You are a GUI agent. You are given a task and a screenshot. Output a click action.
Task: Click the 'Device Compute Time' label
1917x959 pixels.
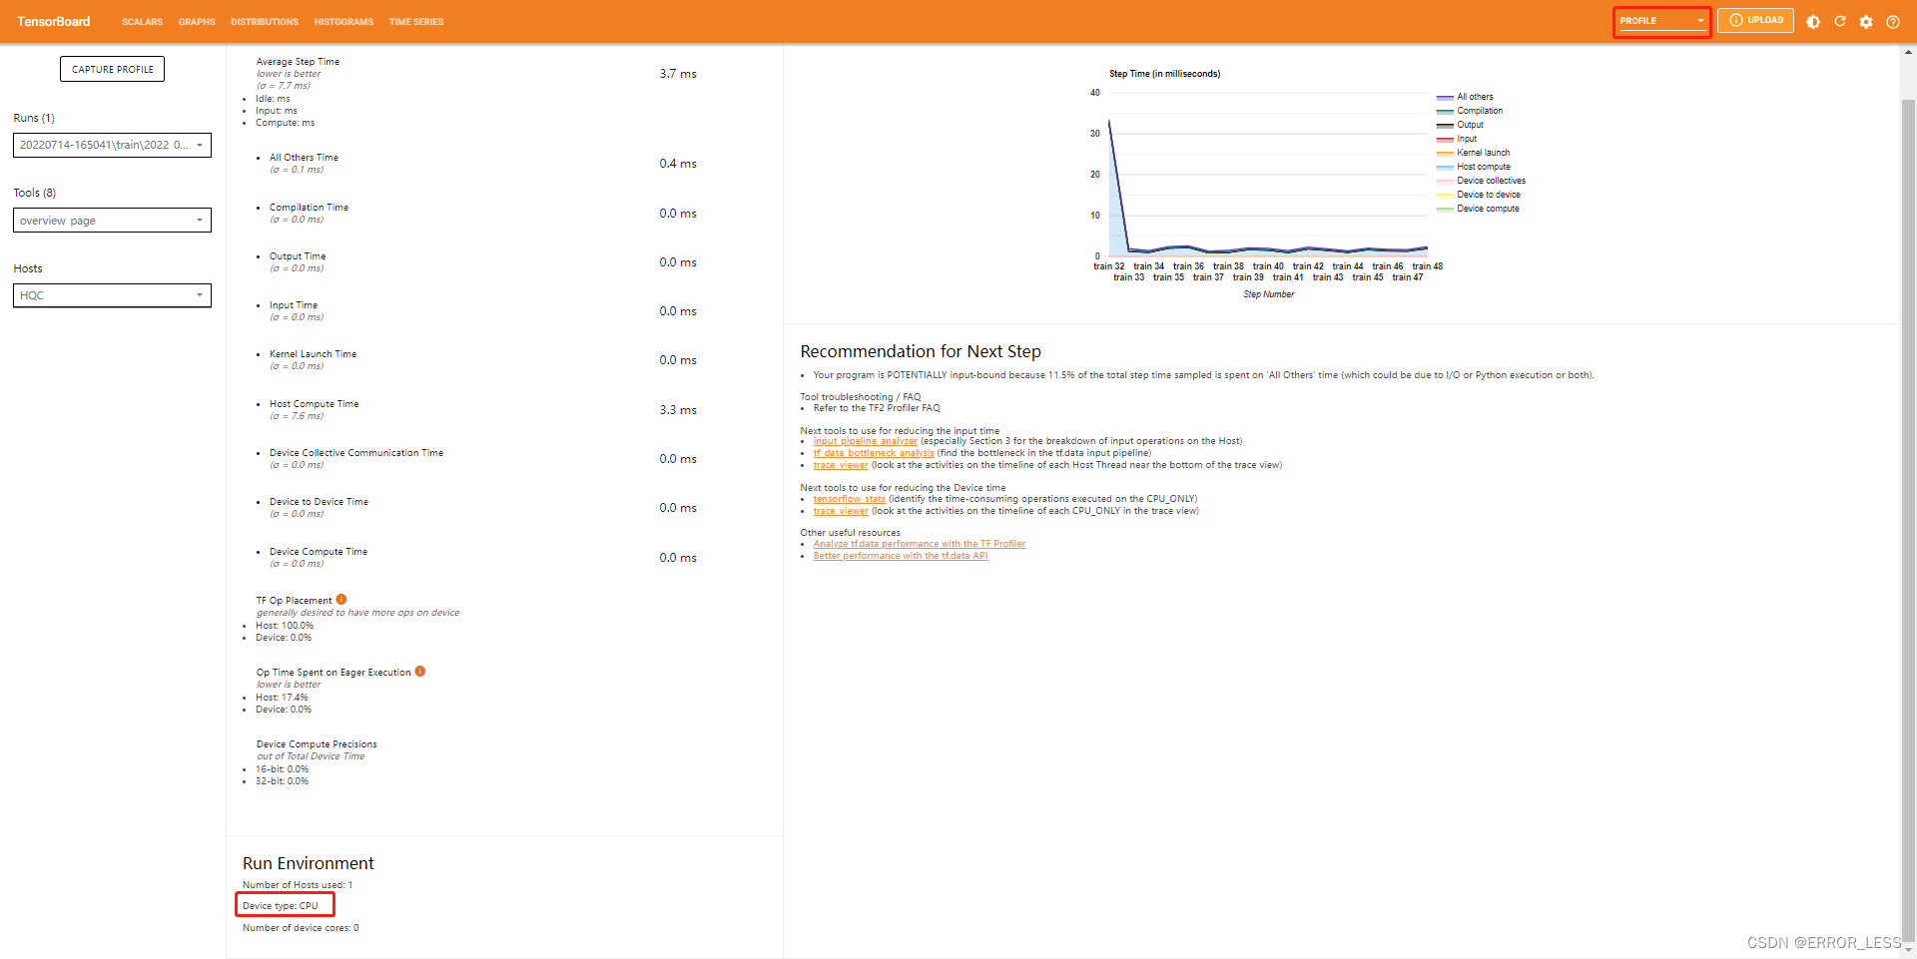point(319,552)
